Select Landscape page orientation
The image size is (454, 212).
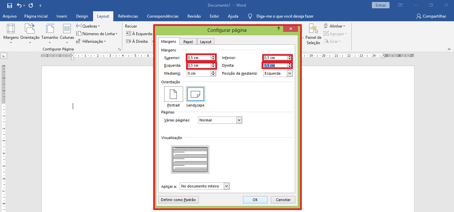click(195, 94)
